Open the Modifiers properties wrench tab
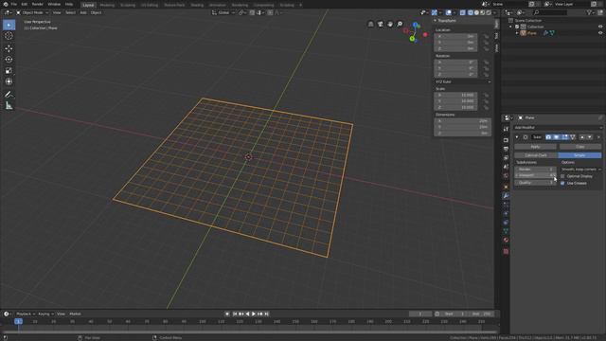 (x=506, y=196)
